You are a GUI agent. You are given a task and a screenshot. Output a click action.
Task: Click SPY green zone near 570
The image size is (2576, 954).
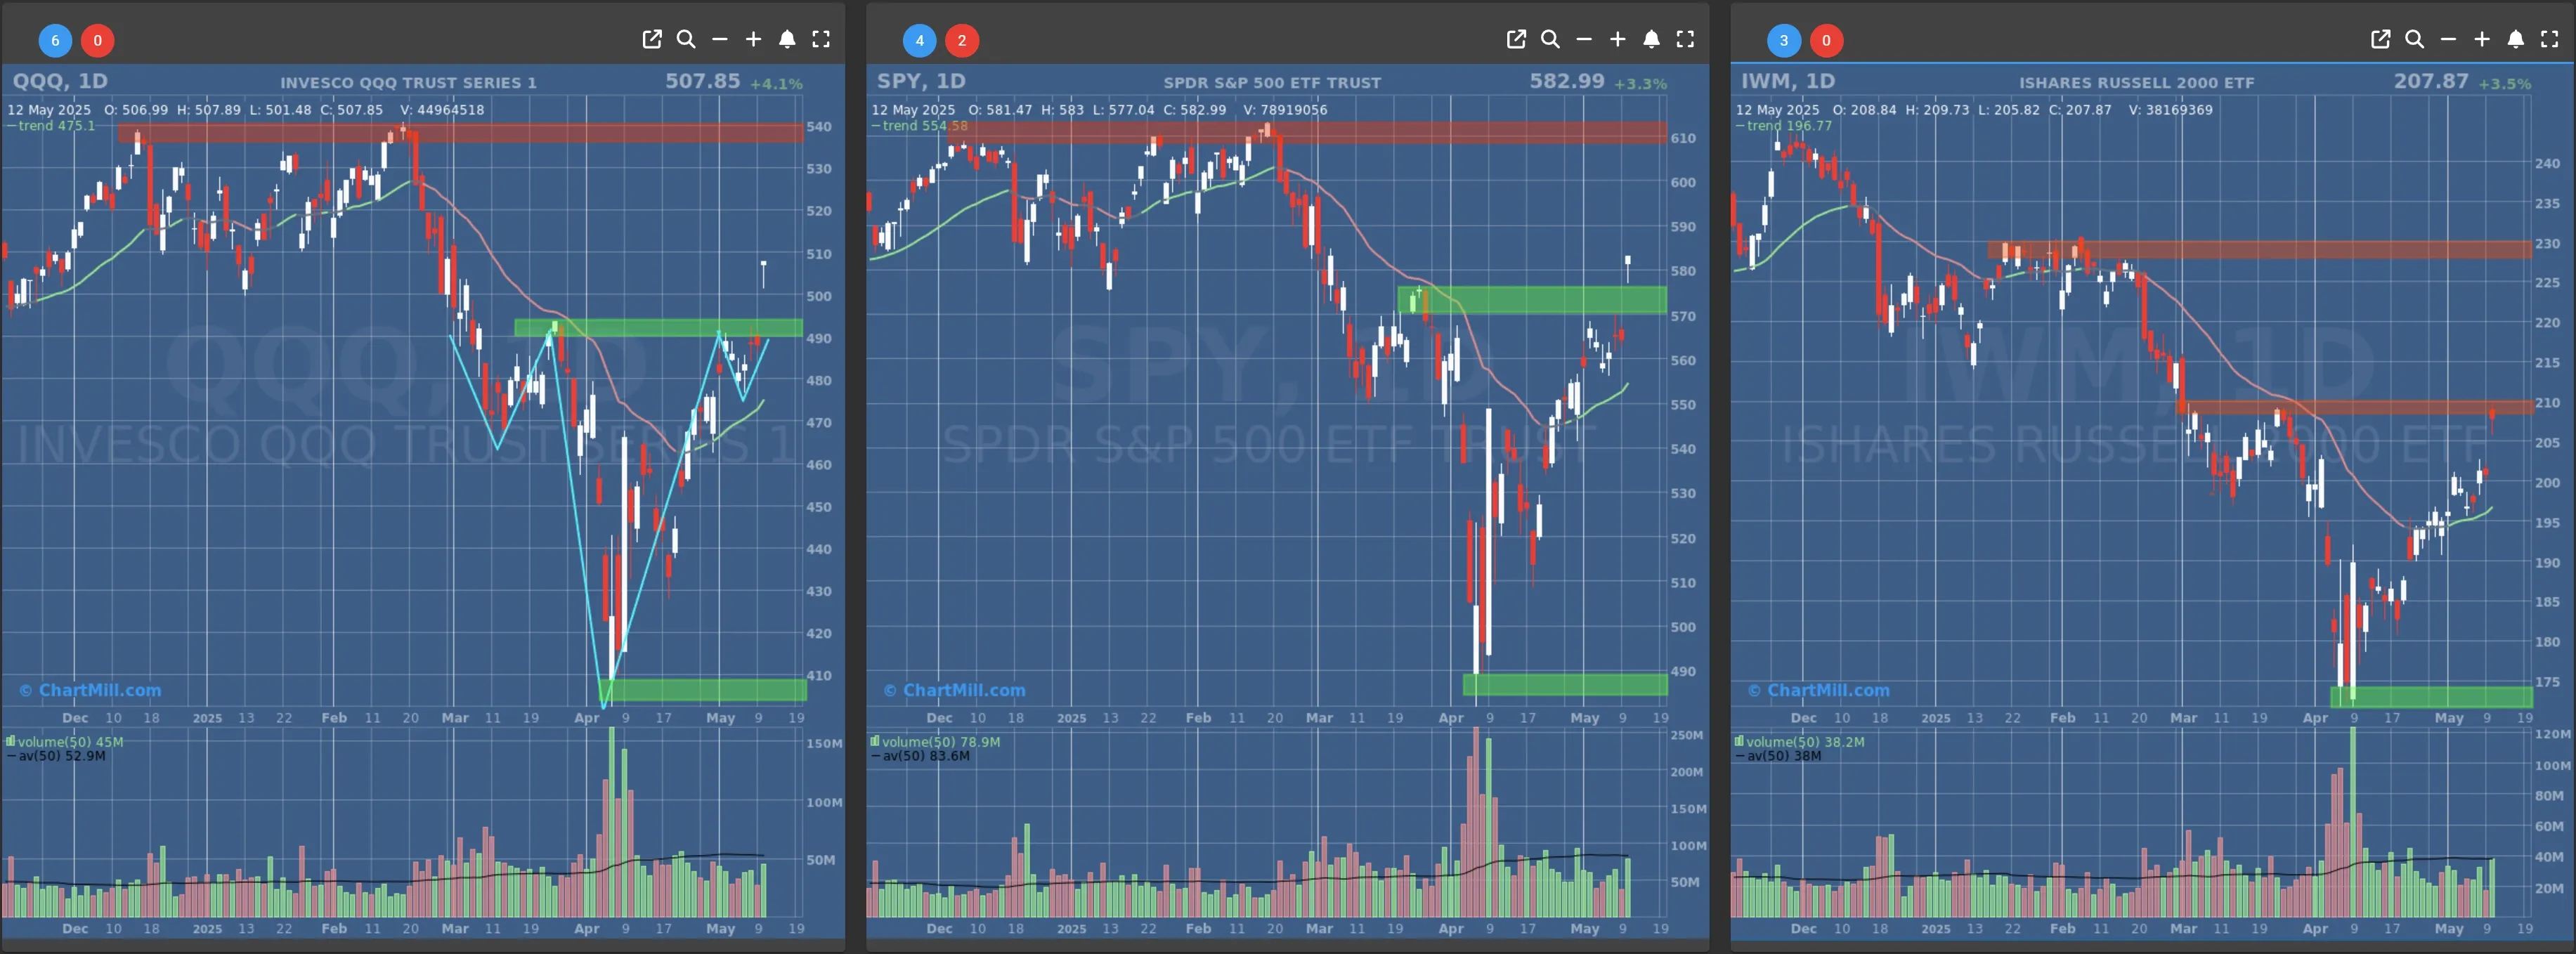tap(1532, 300)
